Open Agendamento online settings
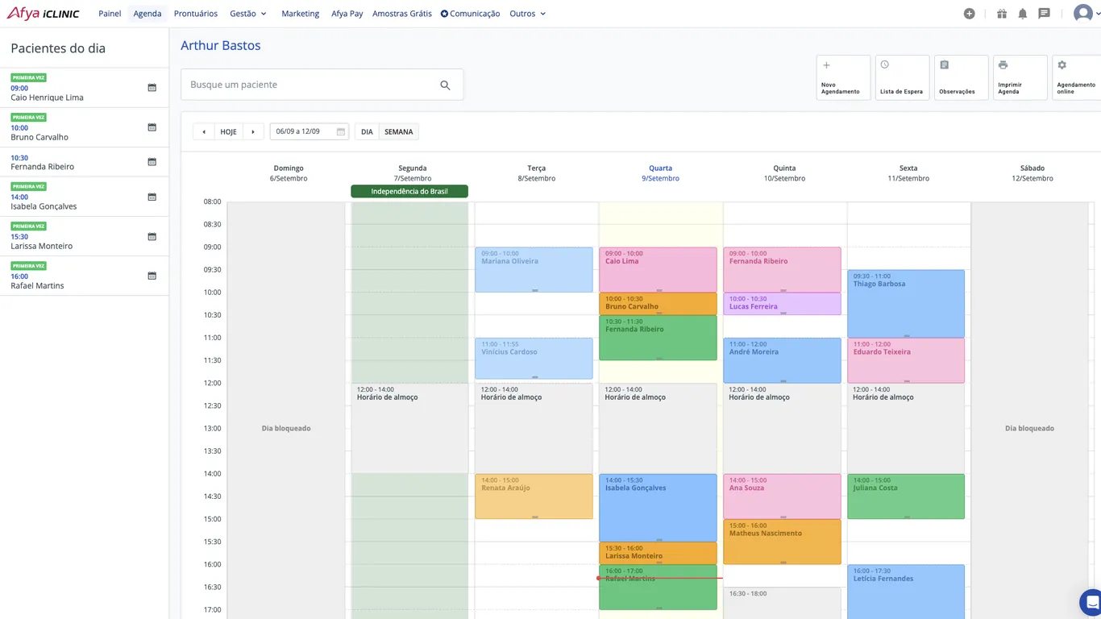This screenshot has height=619, width=1101. pyautogui.click(x=1077, y=77)
